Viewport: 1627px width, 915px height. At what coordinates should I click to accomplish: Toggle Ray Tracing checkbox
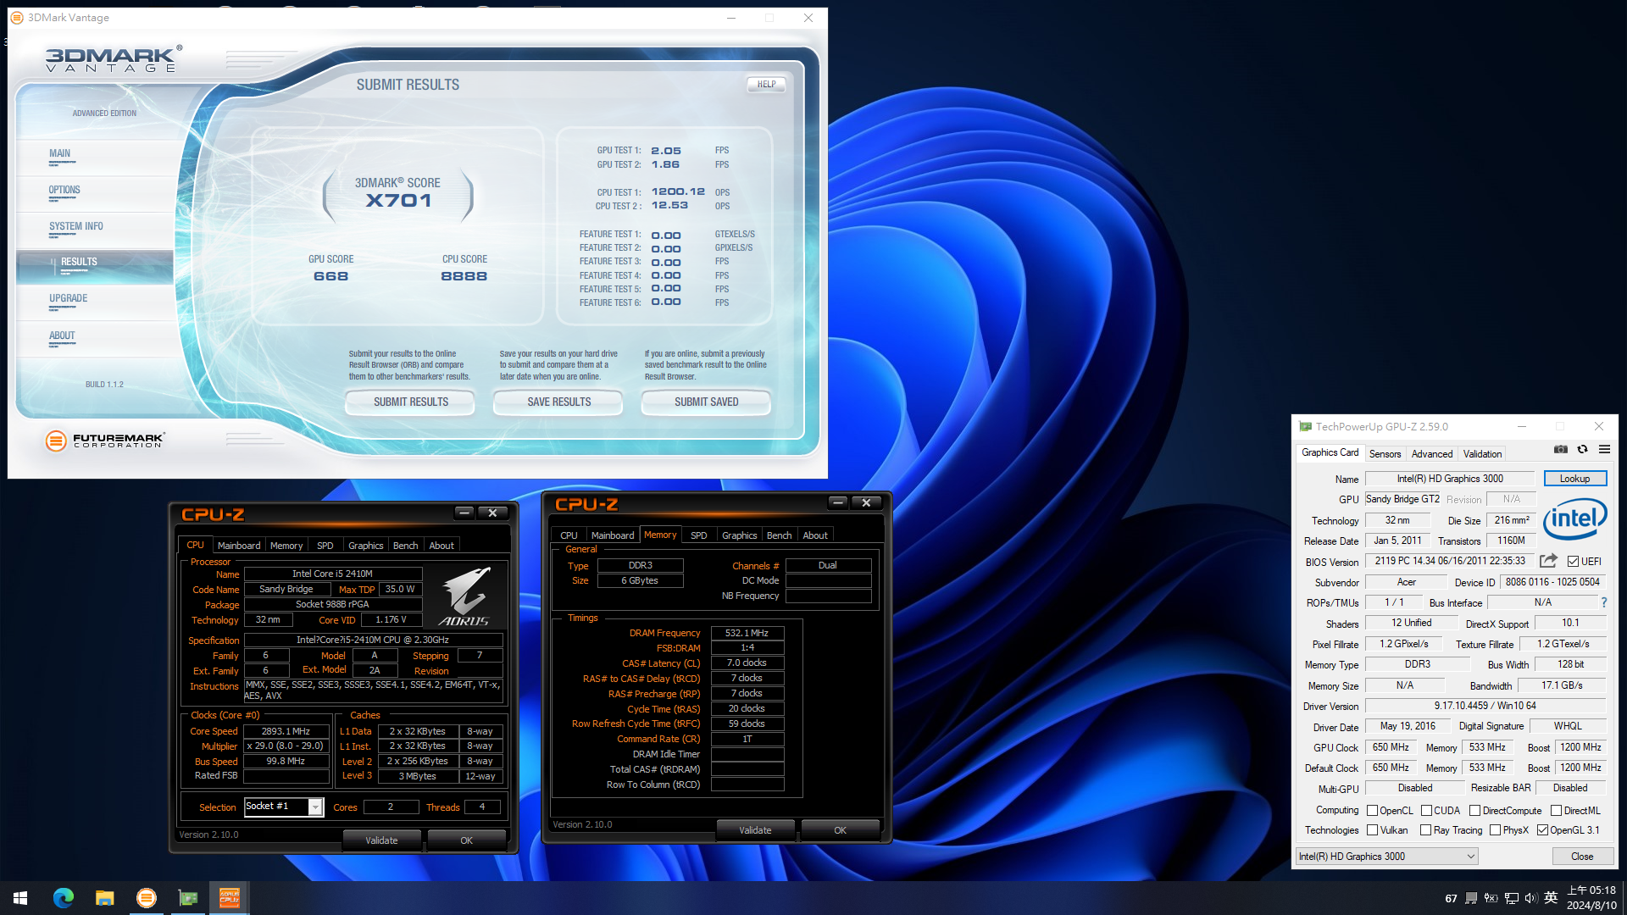pos(1425,830)
